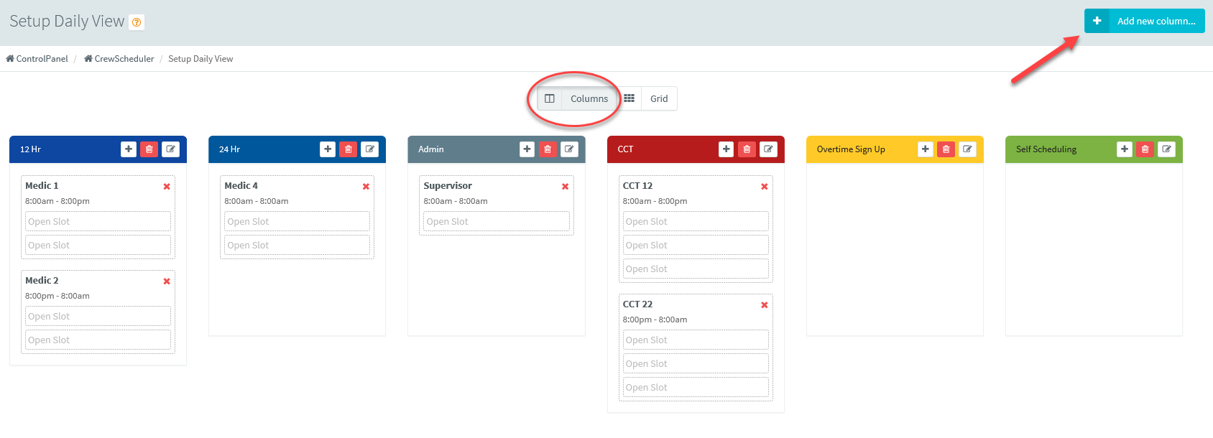The width and height of the screenshot is (1213, 438).
Task: Click the Overtime Sign Up column header
Action: pos(895,149)
